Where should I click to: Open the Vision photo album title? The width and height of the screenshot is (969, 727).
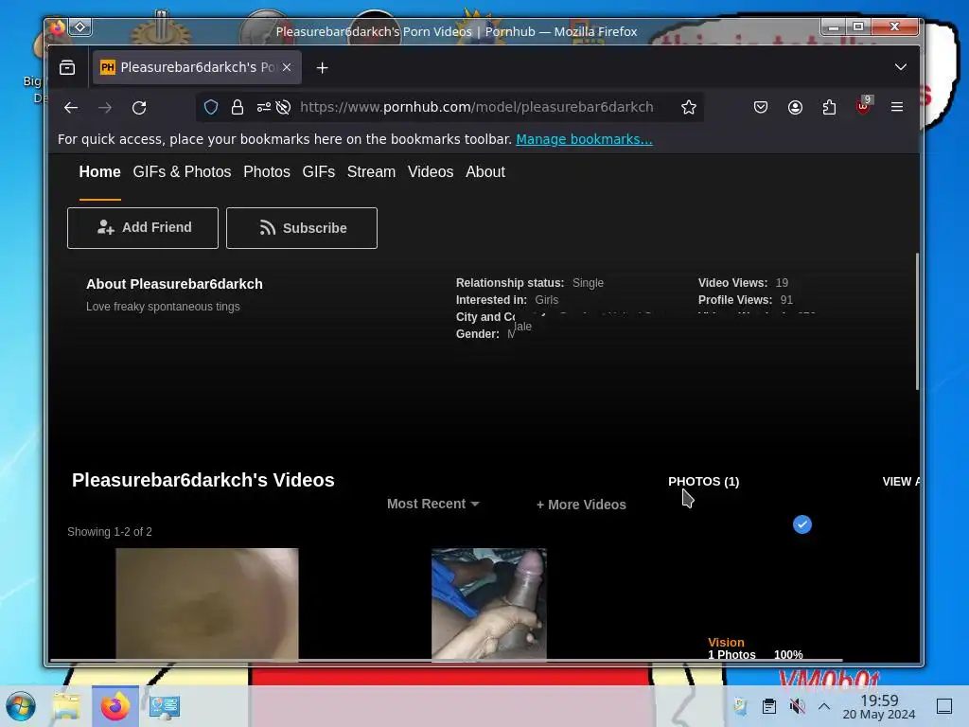click(x=726, y=643)
